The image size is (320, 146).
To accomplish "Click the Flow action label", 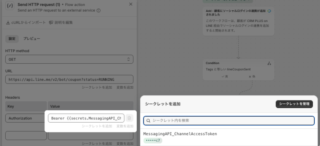I will pyautogui.click(x=75, y=5).
